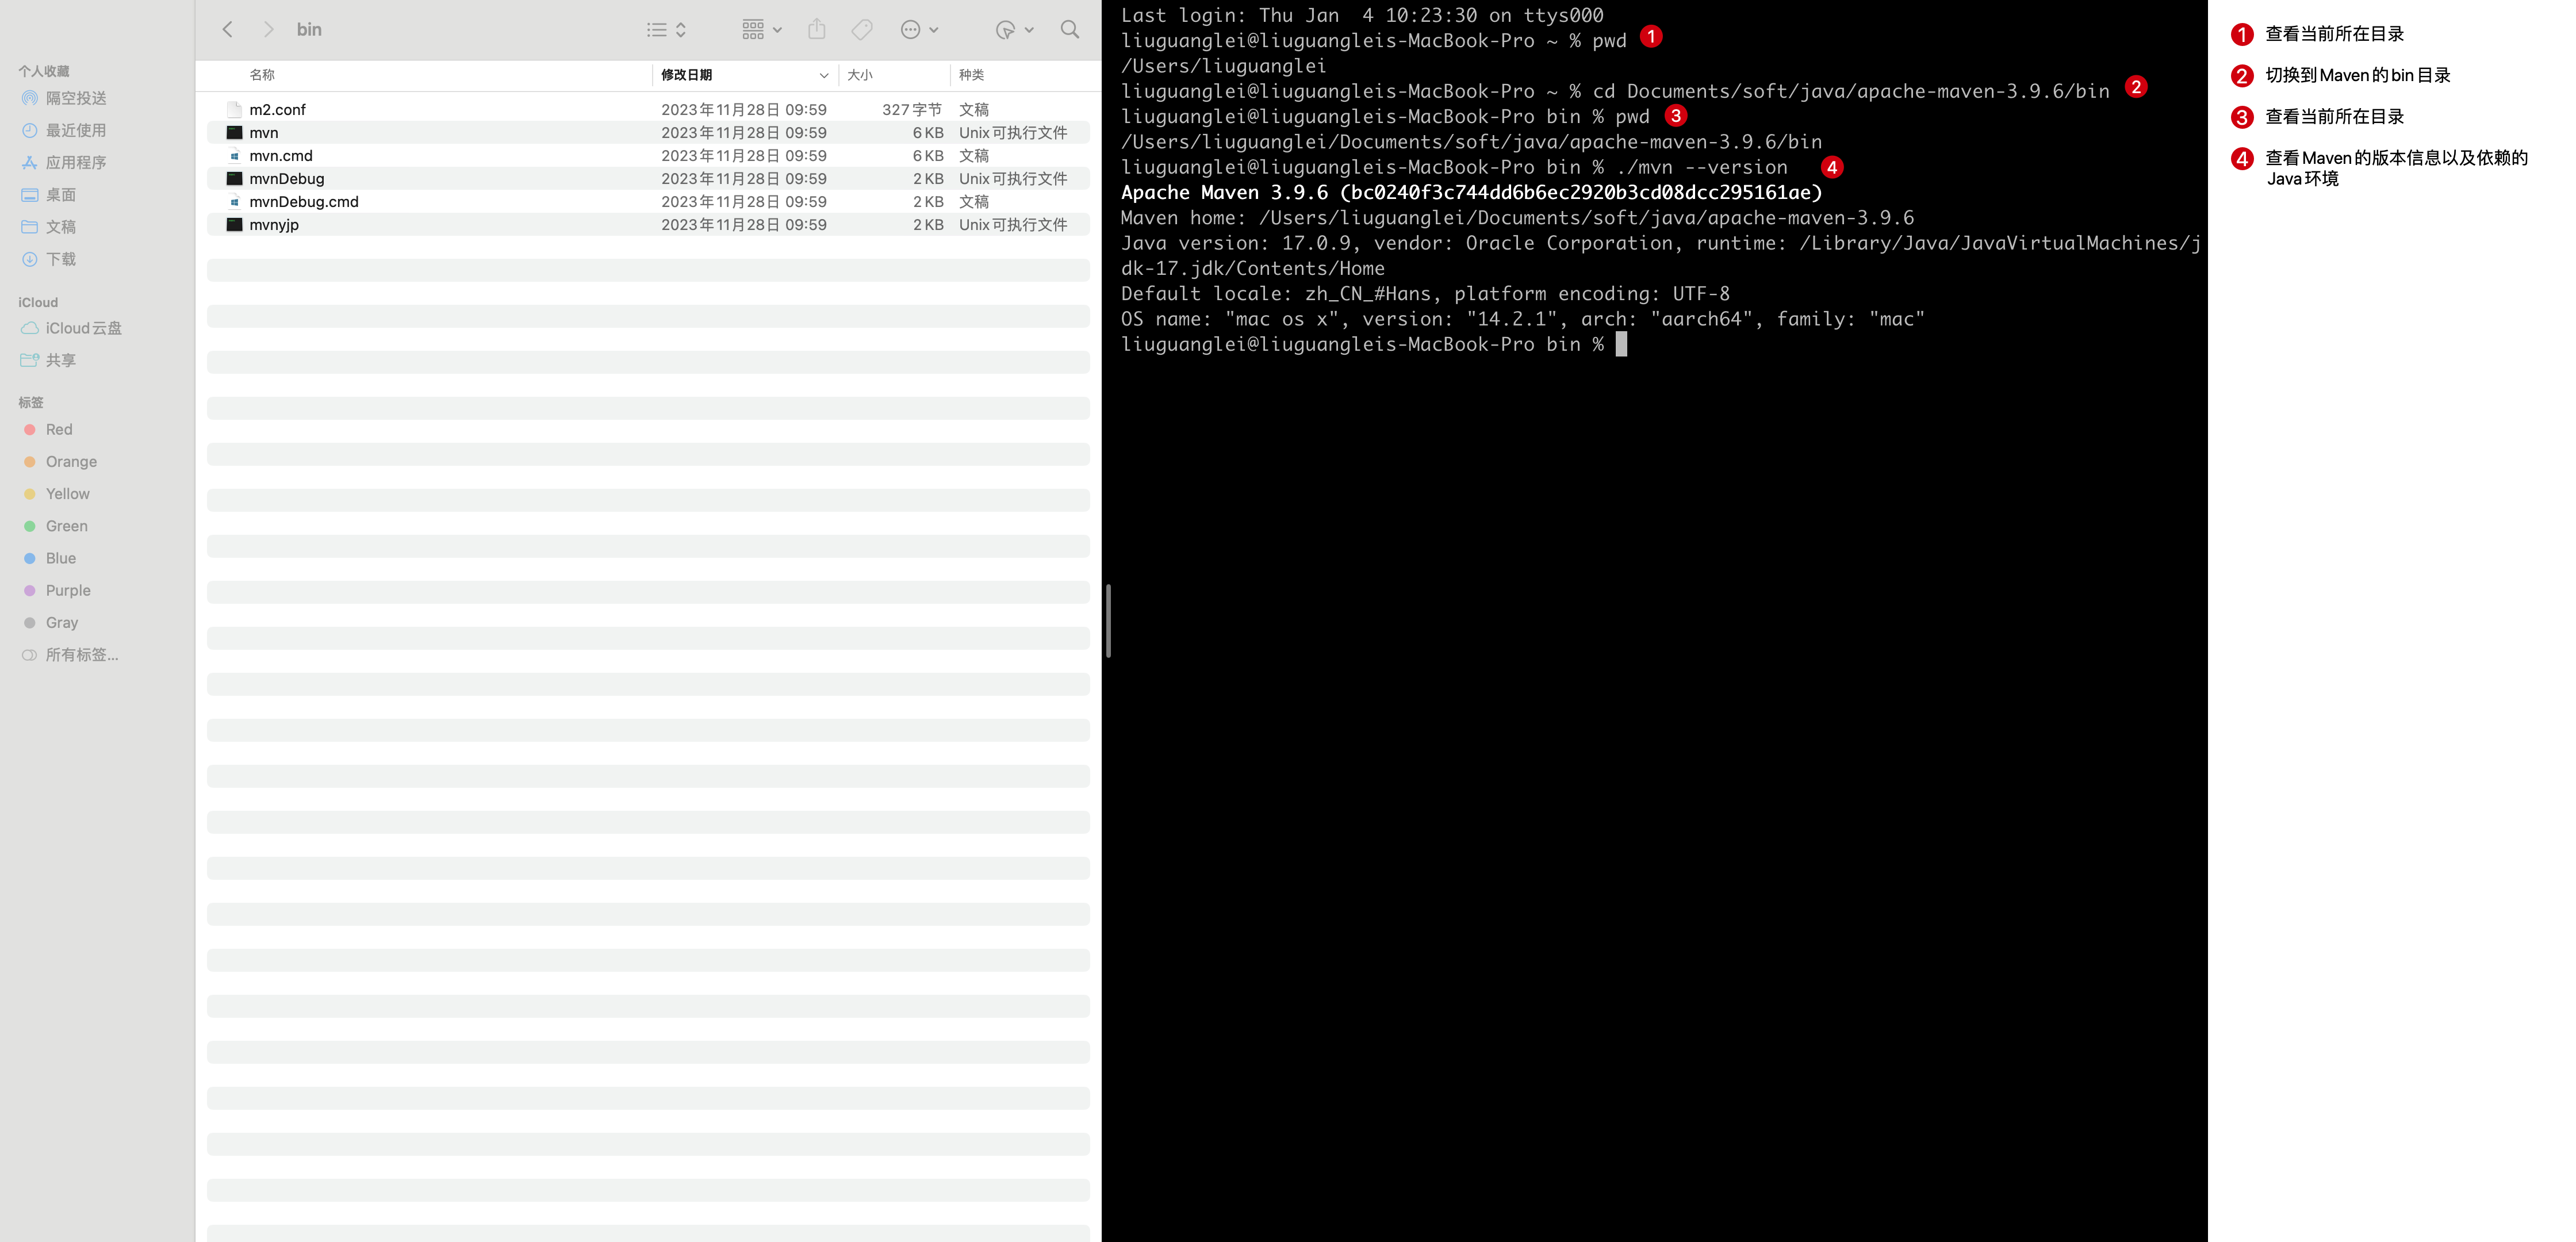Image resolution: width=2576 pixels, height=1242 pixels.
Task: Select the m2.conf file icon
Action: coord(234,110)
